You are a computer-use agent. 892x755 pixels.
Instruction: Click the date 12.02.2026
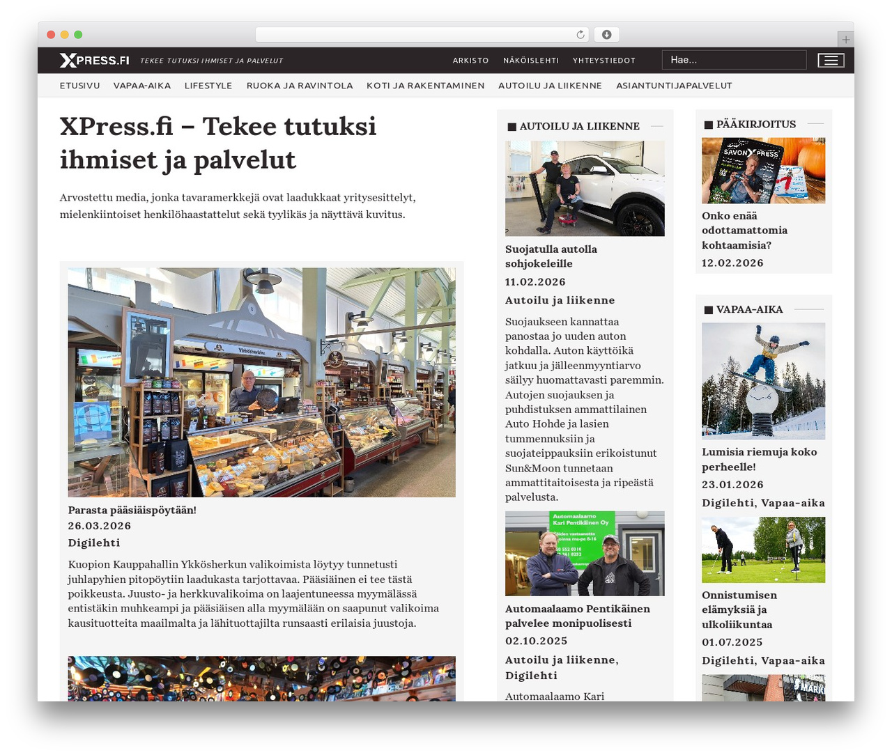(x=733, y=263)
